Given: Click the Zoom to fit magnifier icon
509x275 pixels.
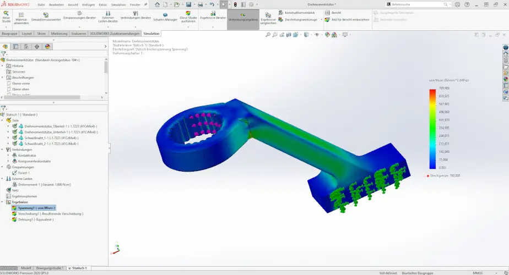Looking at the screenshot, I should (268, 35).
